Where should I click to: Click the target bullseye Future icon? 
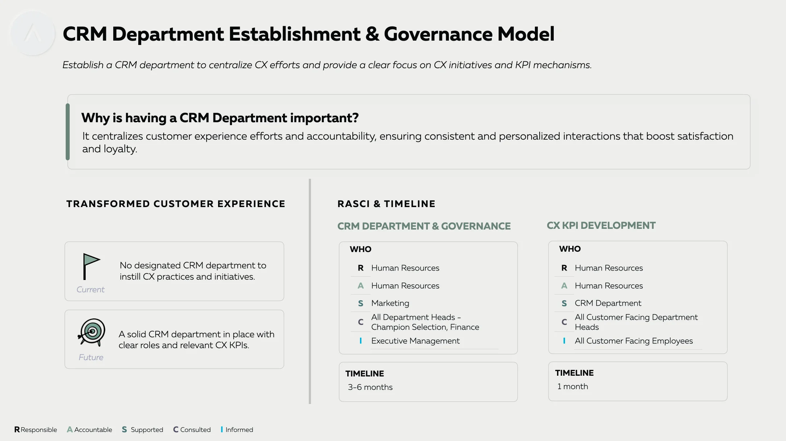(91, 331)
